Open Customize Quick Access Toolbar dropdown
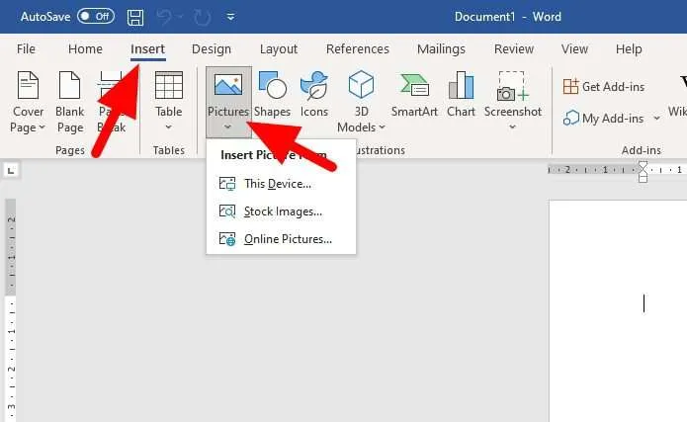Screen dimensions: 687x422 coord(230,17)
